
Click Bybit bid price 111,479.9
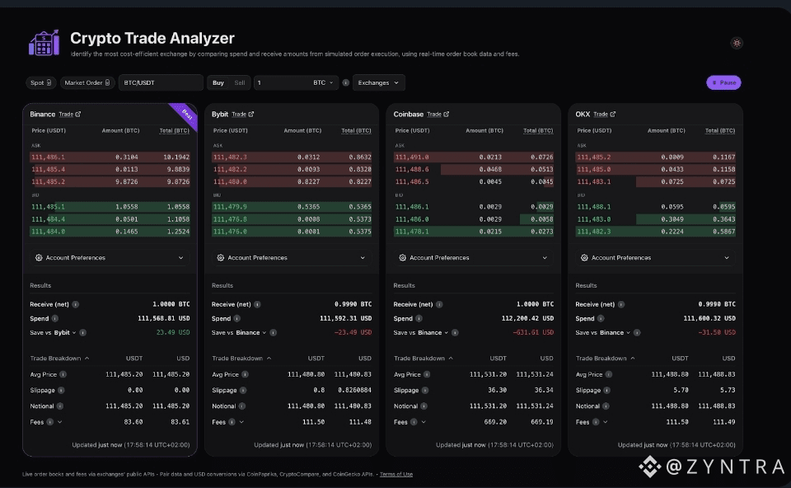point(230,207)
